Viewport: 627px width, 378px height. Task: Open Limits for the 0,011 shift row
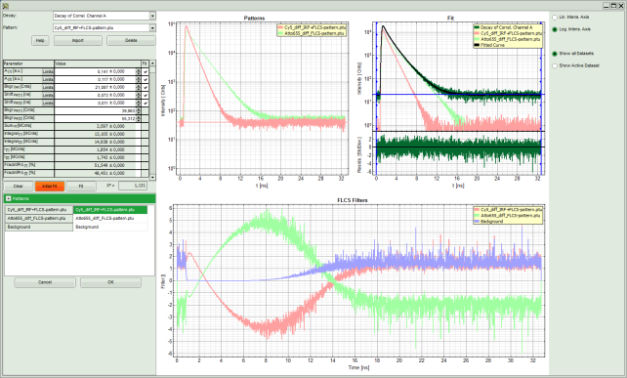click(x=48, y=103)
